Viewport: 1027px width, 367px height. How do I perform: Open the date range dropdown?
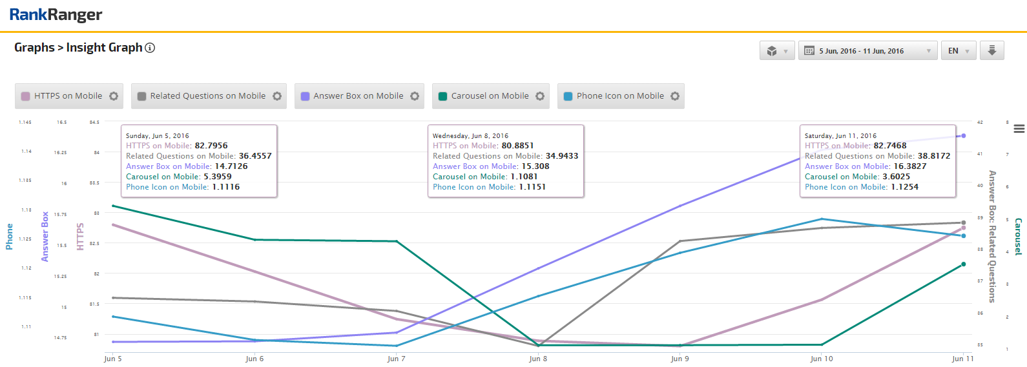pyautogui.click(x=867, y=51)
